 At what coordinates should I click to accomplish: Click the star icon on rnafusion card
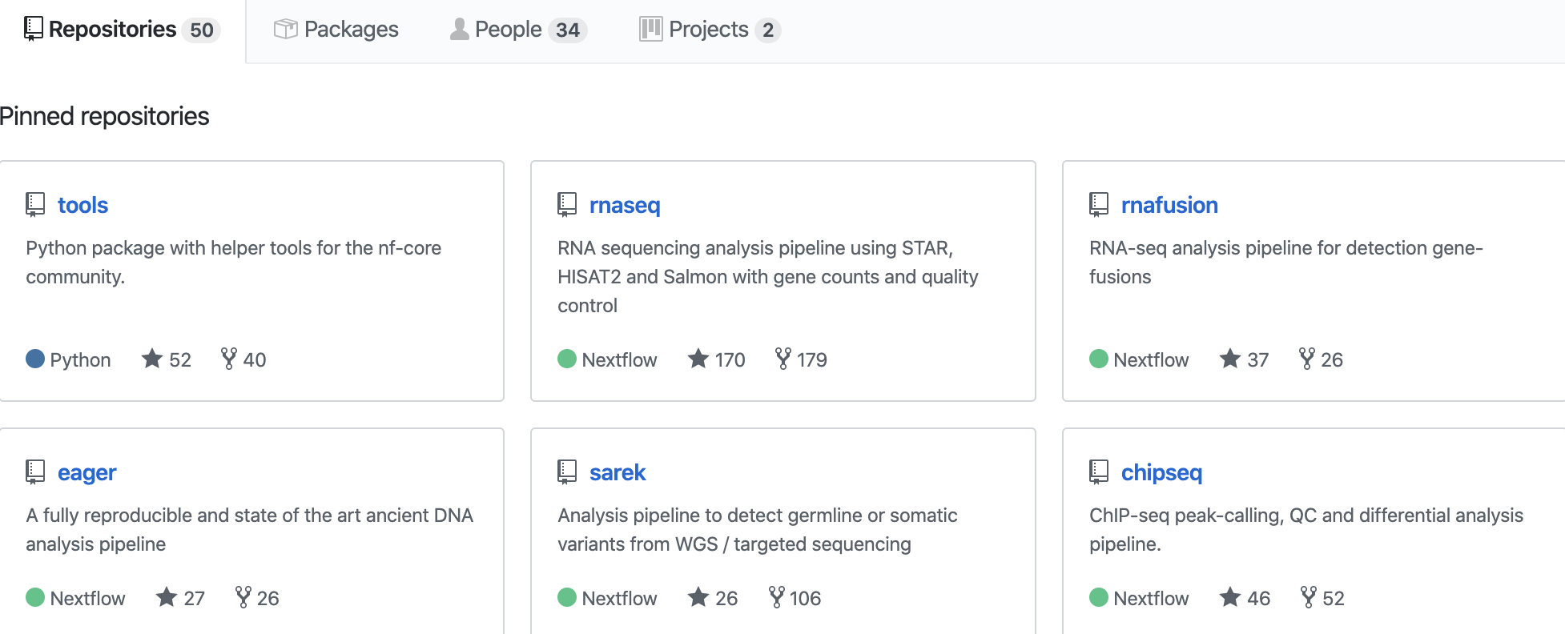pos(1230,359)
